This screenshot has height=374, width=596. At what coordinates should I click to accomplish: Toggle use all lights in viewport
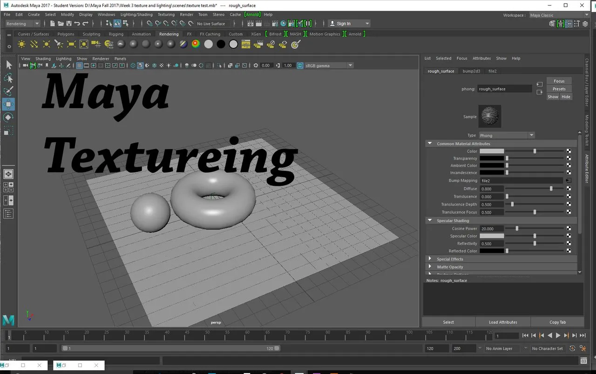coord(169,66)
